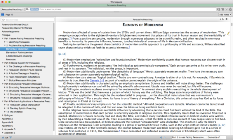
Task: Collapse Part 4 Pertinent Applications section
Action: pyautogui.click(x=3, y=101)
